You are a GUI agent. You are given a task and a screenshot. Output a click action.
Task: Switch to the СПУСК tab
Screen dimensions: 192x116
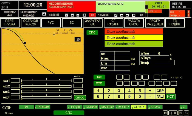(x=139, y=107)
